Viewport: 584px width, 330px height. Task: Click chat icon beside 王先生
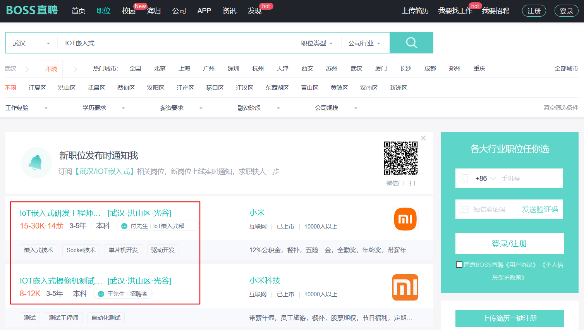pos(101,294)
